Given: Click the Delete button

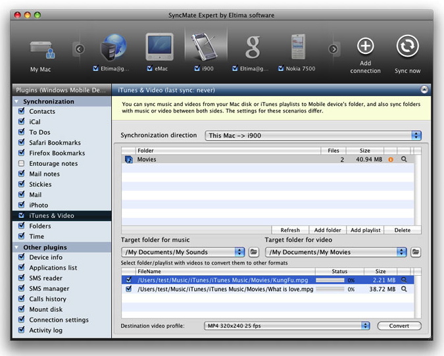Looking at the screenshot, I should click(x=403, y=230).
